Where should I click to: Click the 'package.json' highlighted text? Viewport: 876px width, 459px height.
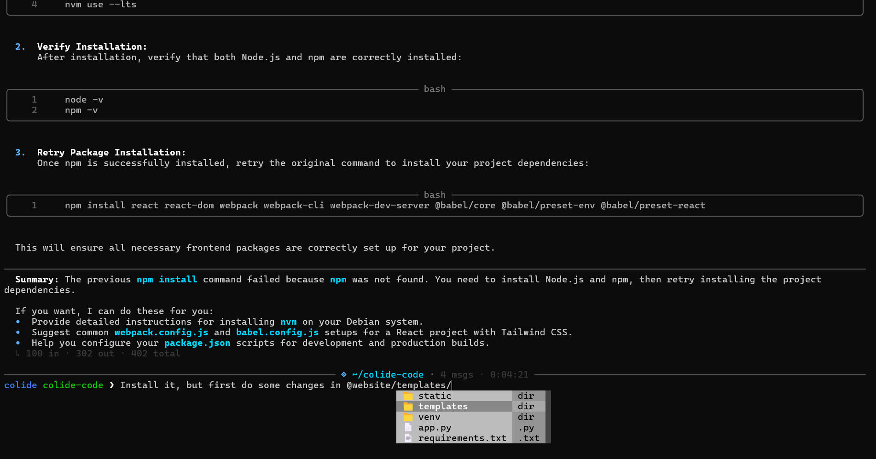(x=197, y=343)
